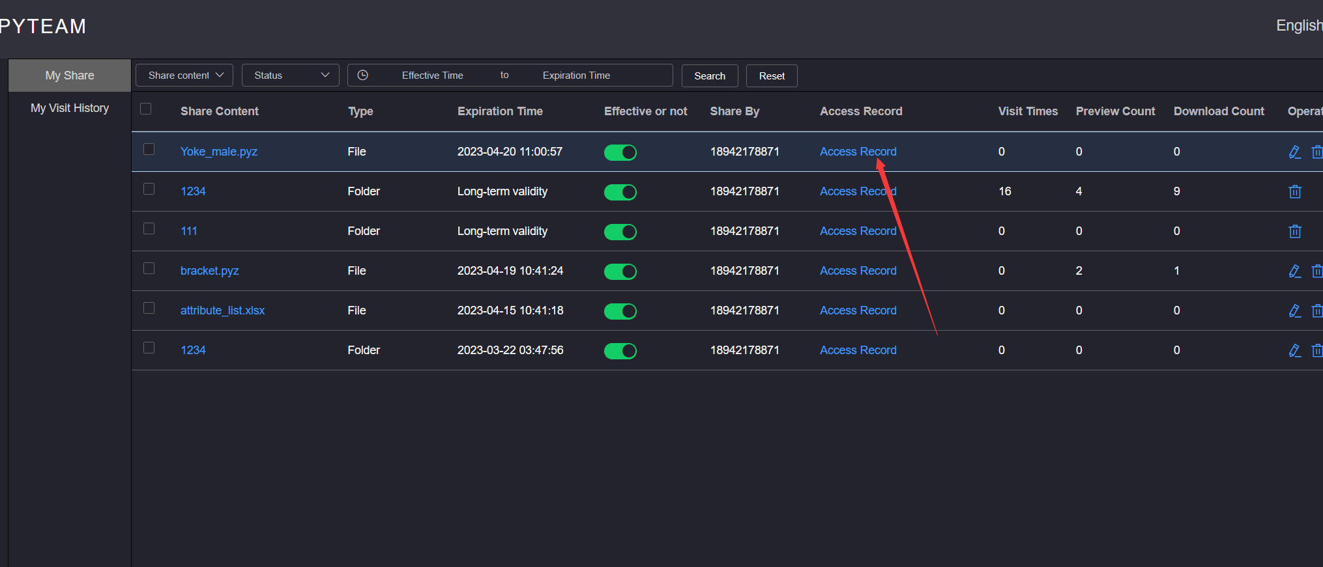Click expiration time 2023-04-20 11:00:57
This screenshot has height=567, width=1323.
510,152
